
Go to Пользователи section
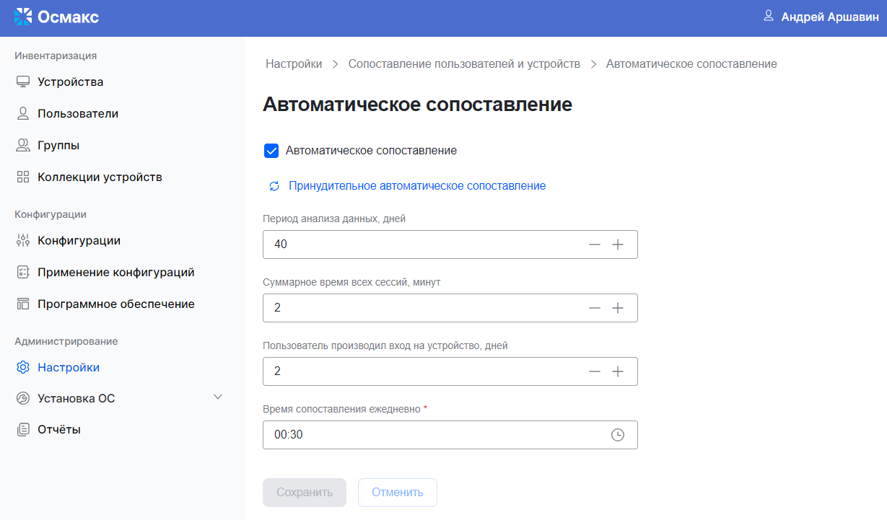point(77,114)
